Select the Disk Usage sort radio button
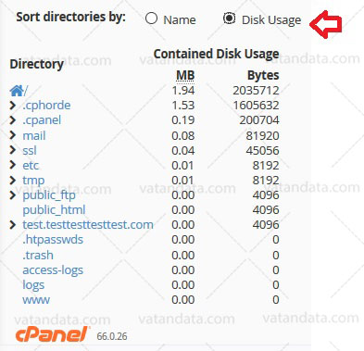The image size is (364, 351). 229,19
